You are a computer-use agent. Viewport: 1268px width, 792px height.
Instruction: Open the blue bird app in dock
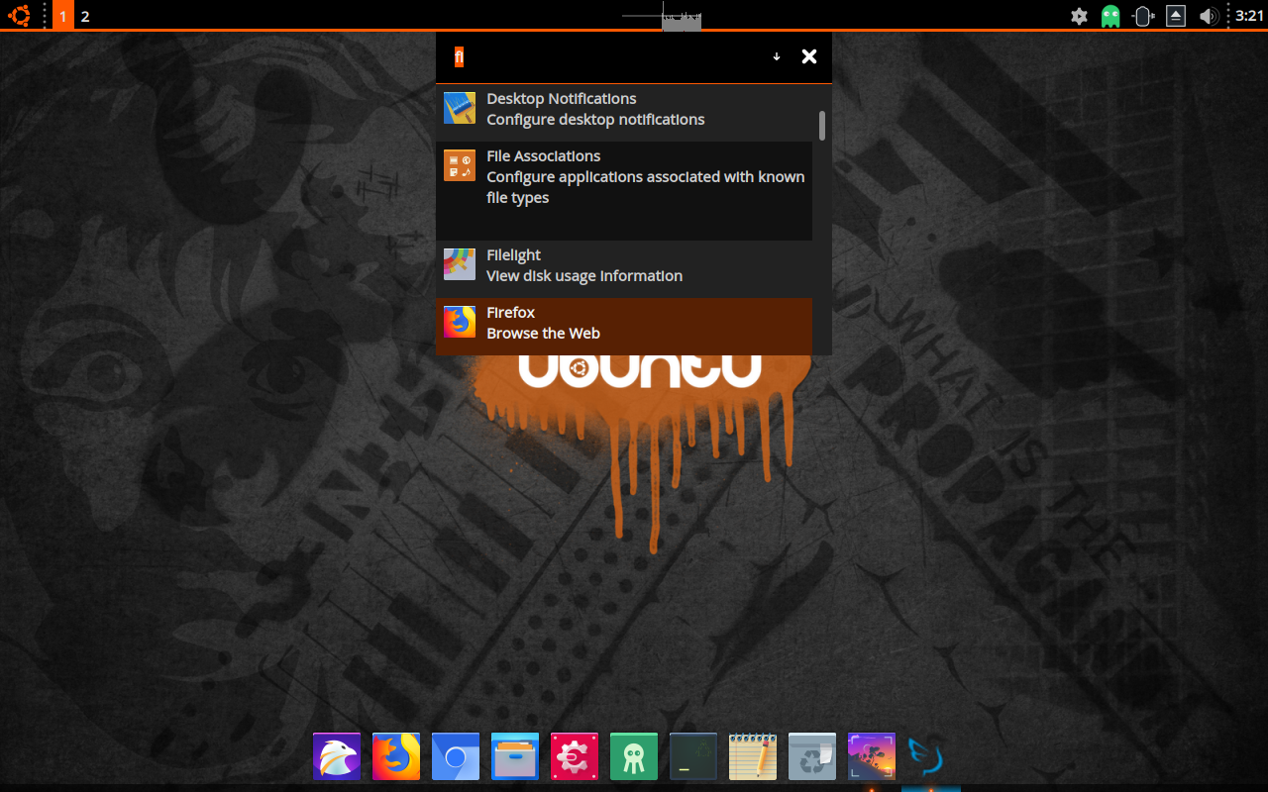(x=927, y=756)
